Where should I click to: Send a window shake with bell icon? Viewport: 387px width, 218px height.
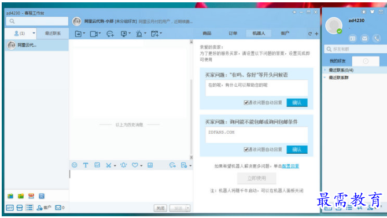[x=124, y=165]
